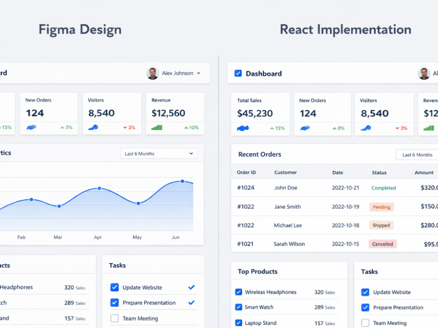Toggle Prepare Presentation checkbox in Figma Tasks
Screen dimensions: 438x328
[x=114, y=303]
